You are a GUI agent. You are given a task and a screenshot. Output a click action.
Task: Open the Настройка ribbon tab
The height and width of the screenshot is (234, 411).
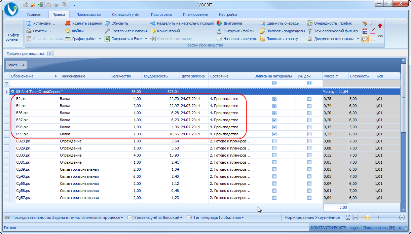(x=228, y=14)
